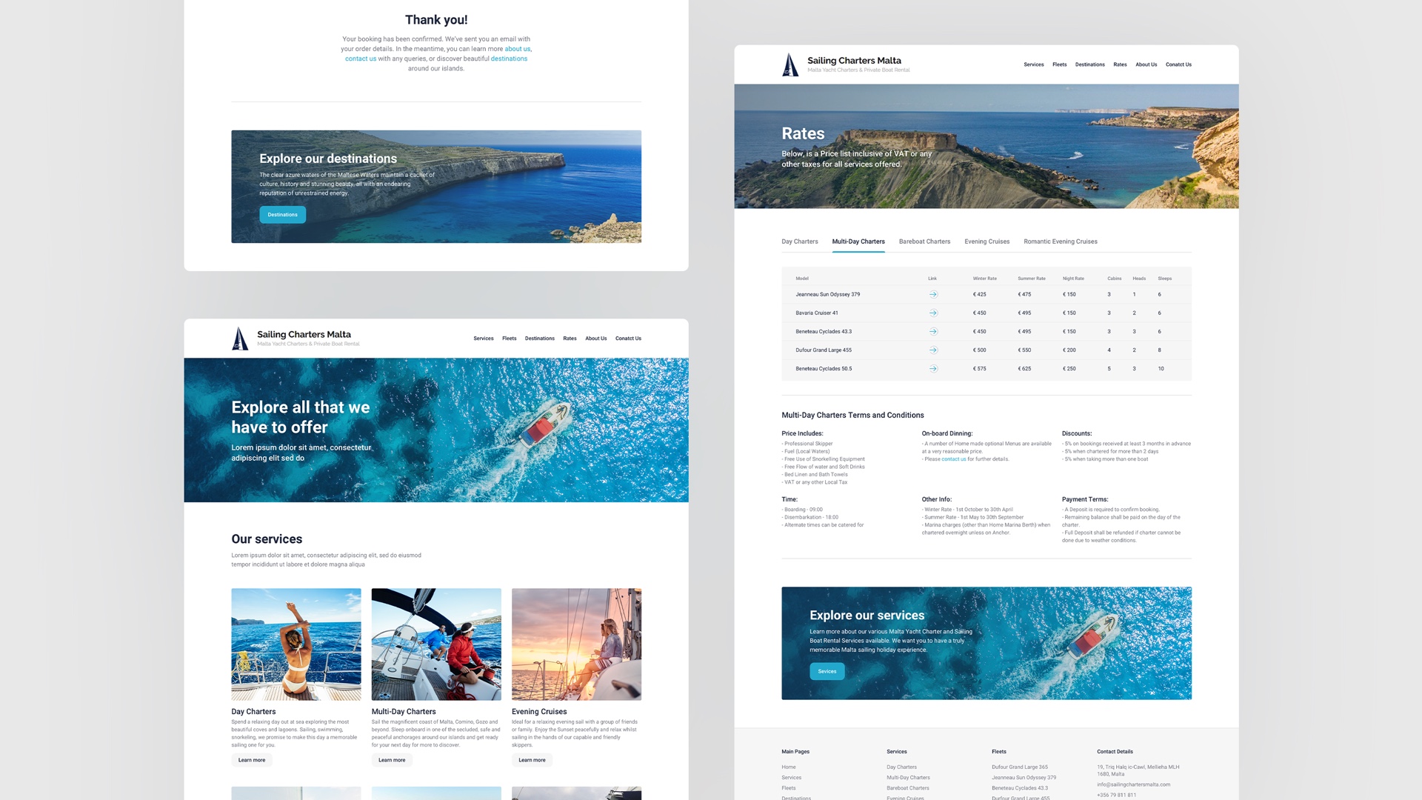
Task: Click the arrow link icon for Bavaria Cruiser 41
Action: point(933,313)
